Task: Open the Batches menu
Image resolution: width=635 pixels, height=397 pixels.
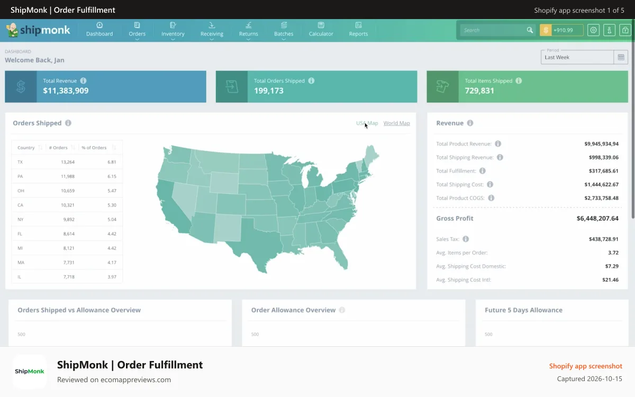Action: [x=284, y=30]
